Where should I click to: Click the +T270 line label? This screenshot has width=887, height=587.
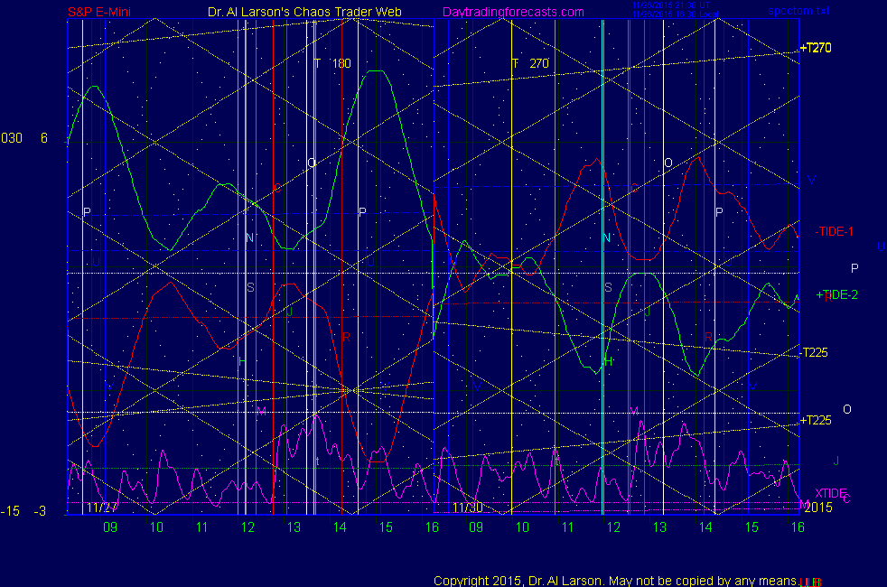pyautogui.click(x=815, y=48)
